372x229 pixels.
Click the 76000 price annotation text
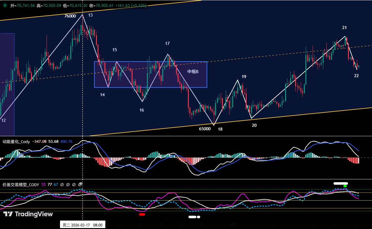70,15
